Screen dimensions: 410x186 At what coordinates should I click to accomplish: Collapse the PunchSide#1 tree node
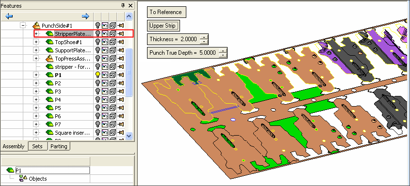23,26
